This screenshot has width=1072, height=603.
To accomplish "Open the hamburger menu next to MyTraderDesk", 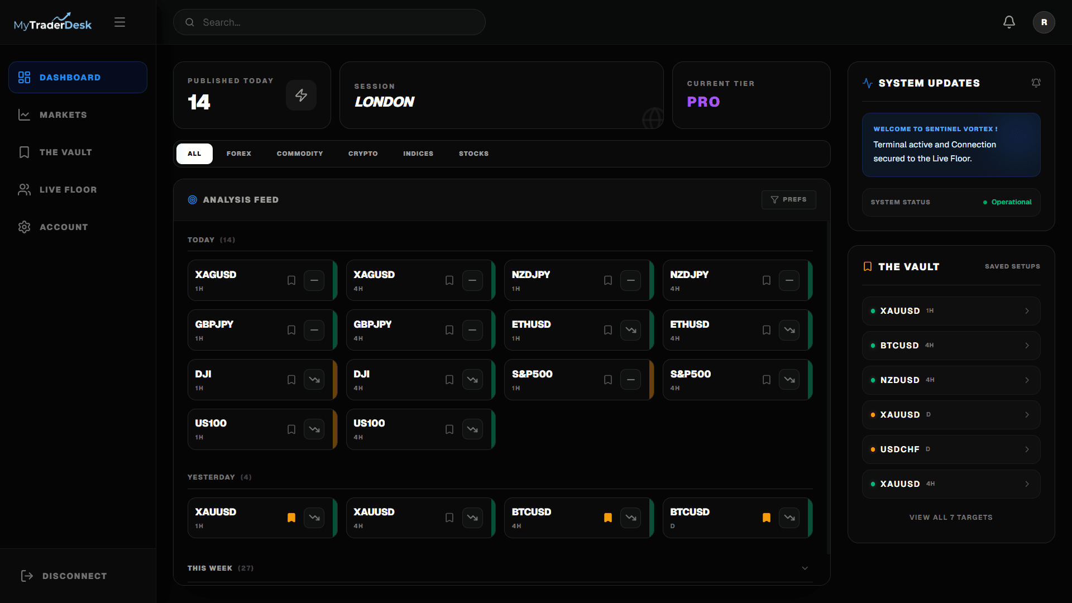I will pos(119,22).
